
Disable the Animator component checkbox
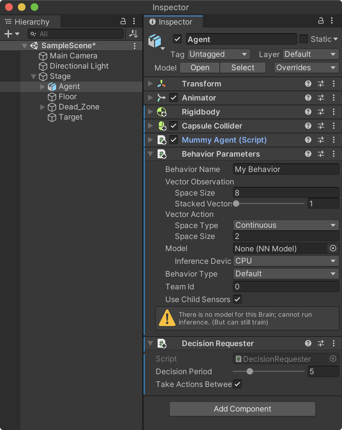tap(174, 98)
